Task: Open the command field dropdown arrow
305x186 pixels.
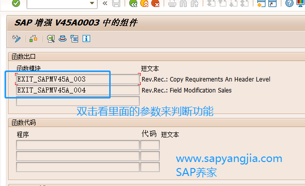Action: [92, 3]
